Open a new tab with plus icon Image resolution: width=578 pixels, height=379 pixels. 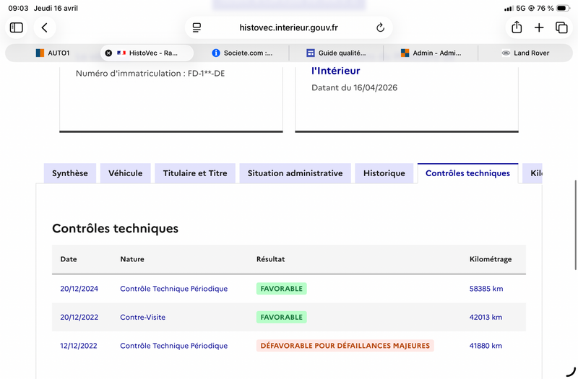point(539,27)
